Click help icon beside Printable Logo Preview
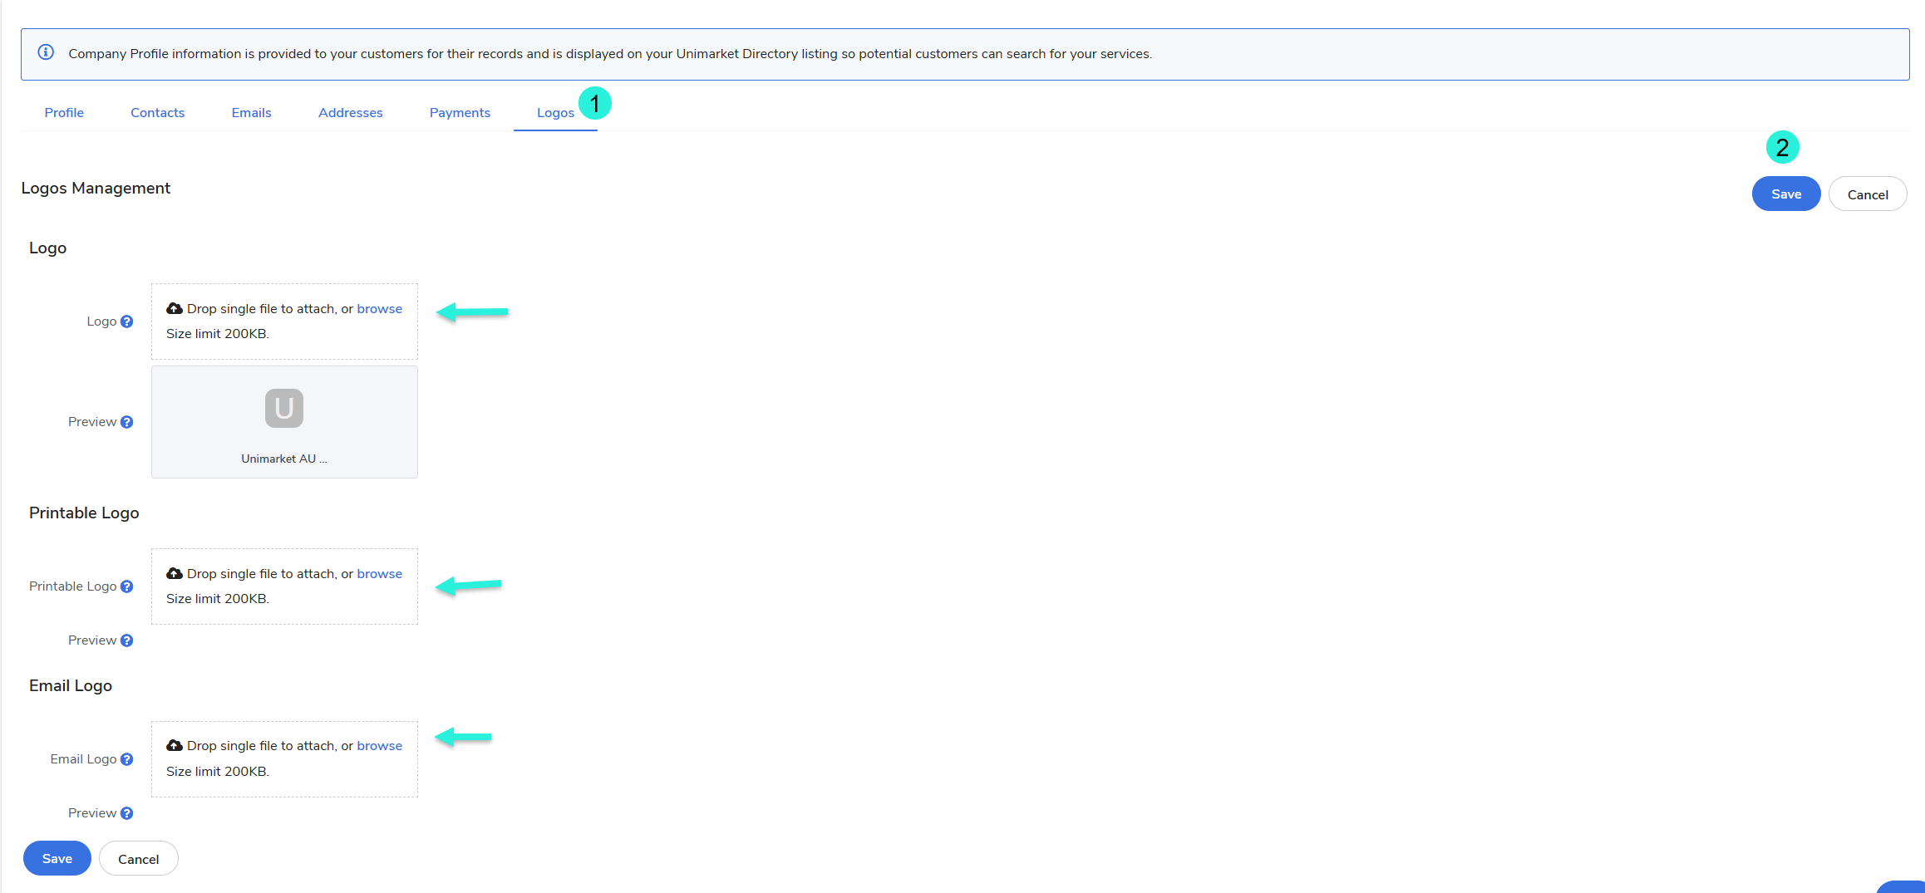Screen dimensions: 1925x893 [126, 640]
